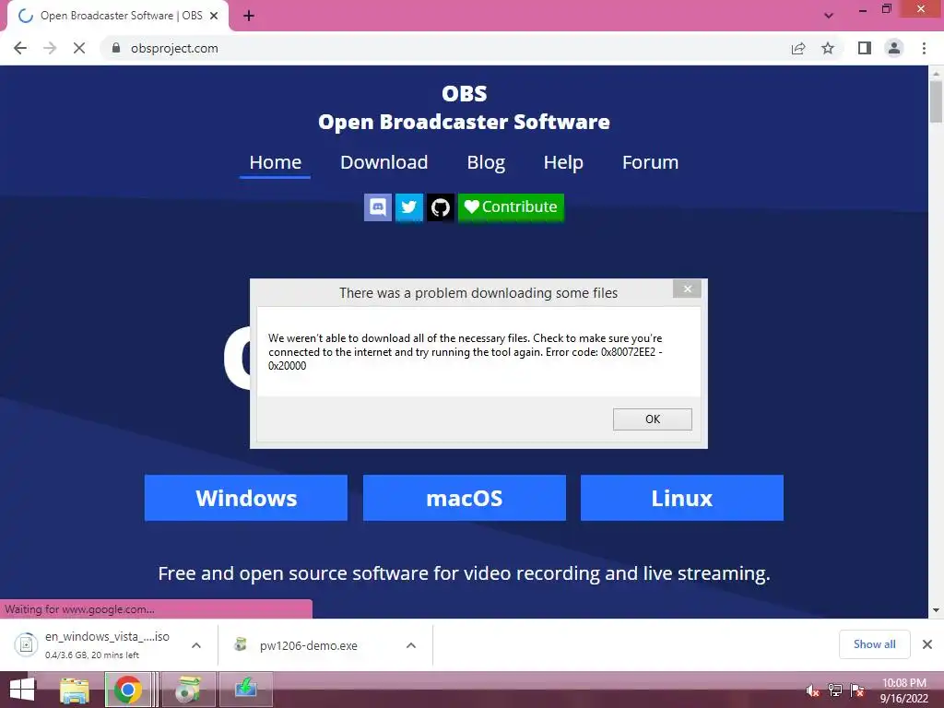Open the installer disc taskbar icon
Screen dimensions: 944x708
tap(188, 690)
